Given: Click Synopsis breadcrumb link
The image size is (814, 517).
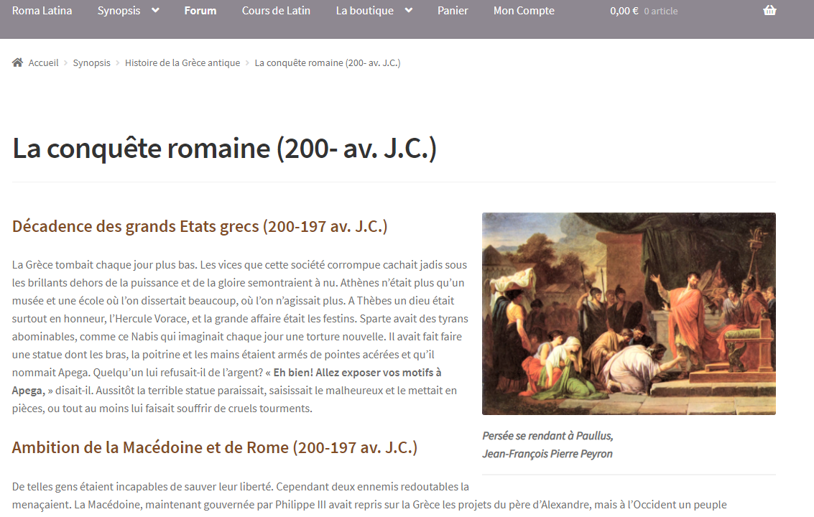Looking at the screenshot, I should click(91, 62).
